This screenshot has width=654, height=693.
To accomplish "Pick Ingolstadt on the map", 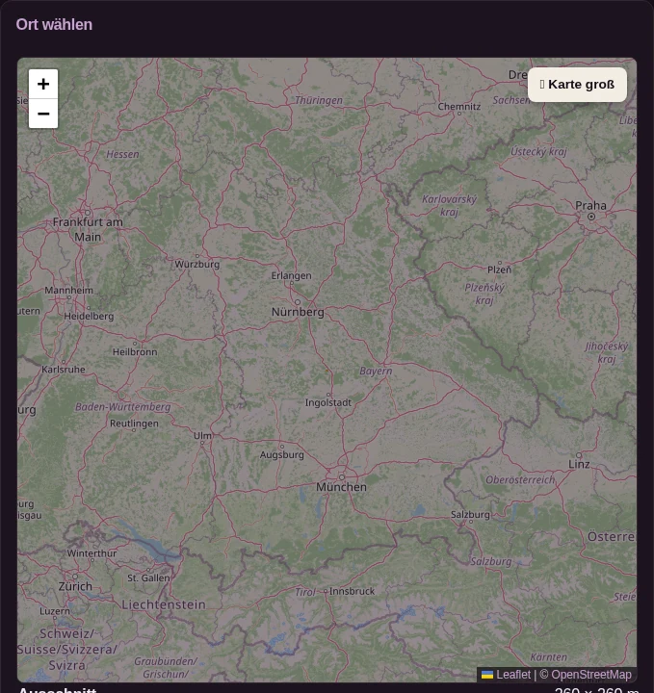I will 328,402.
